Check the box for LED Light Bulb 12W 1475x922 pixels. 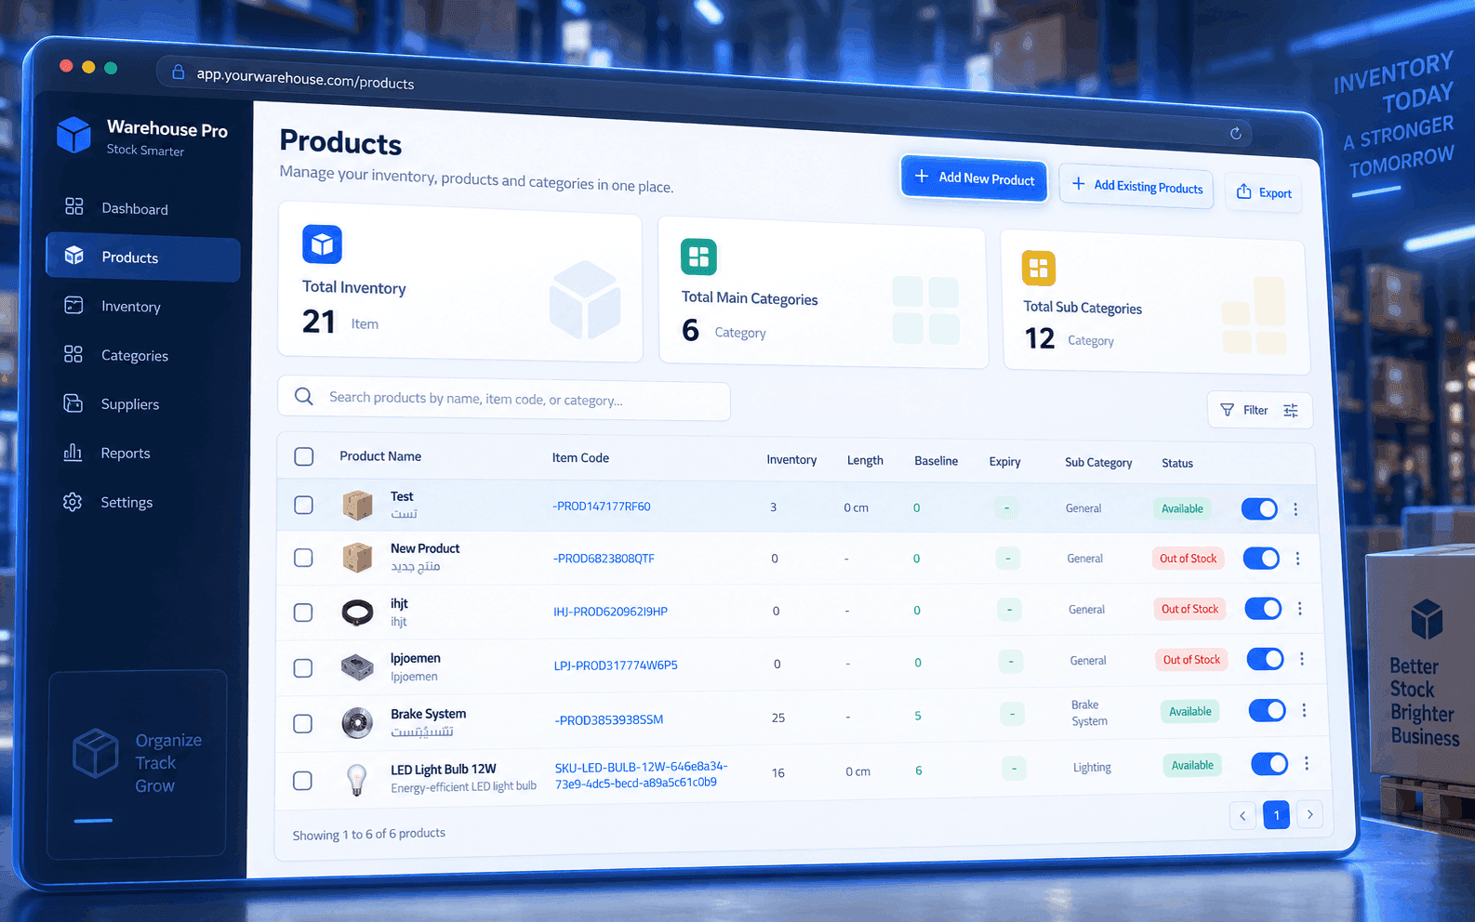tap(302, 781)
